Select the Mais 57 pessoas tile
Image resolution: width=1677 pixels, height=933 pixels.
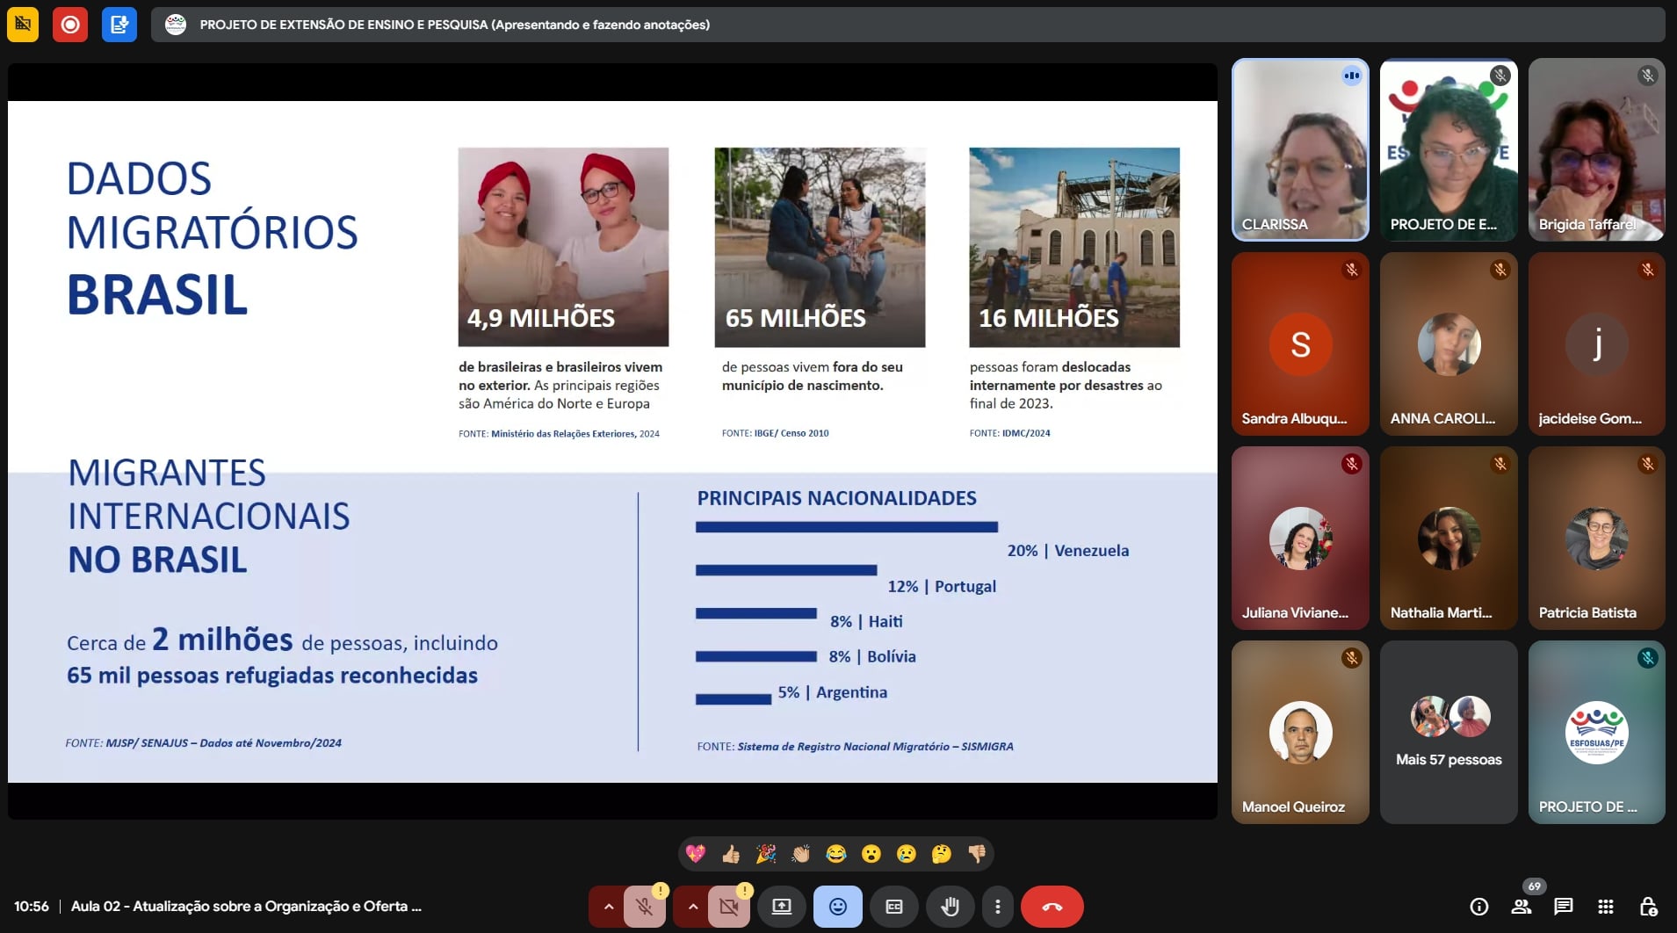pos(1449,732)
